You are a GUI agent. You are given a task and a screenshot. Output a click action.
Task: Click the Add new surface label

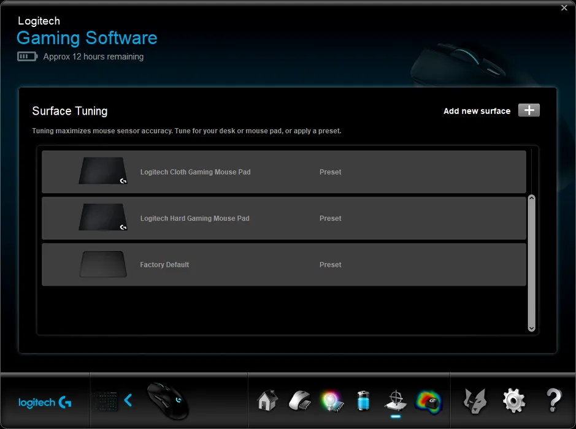click(477, 111)
